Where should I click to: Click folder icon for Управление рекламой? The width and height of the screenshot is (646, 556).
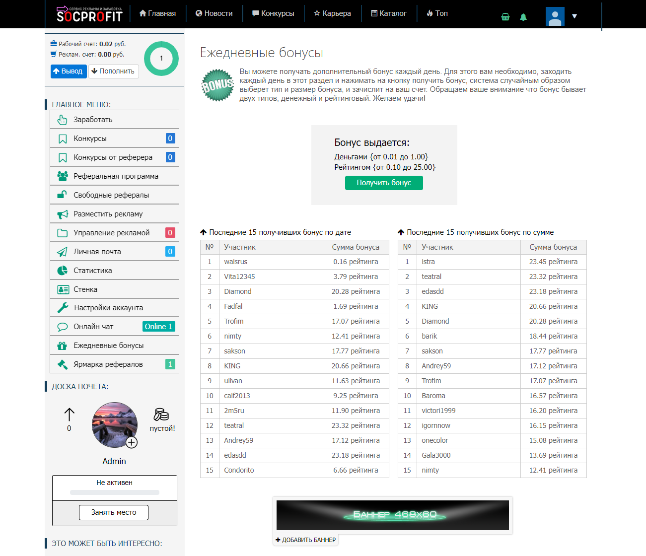[63, 233]
